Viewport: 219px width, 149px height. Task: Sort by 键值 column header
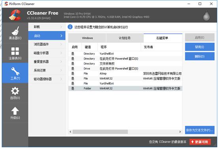point(89,47)
